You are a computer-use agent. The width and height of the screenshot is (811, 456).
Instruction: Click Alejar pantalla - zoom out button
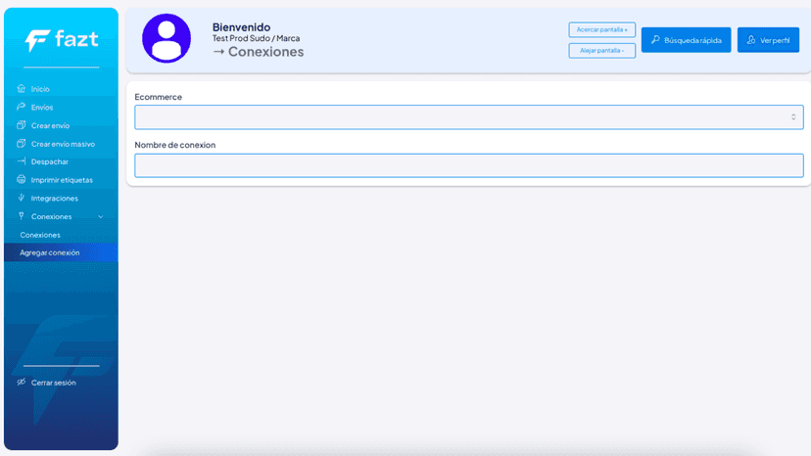point(602,51)
